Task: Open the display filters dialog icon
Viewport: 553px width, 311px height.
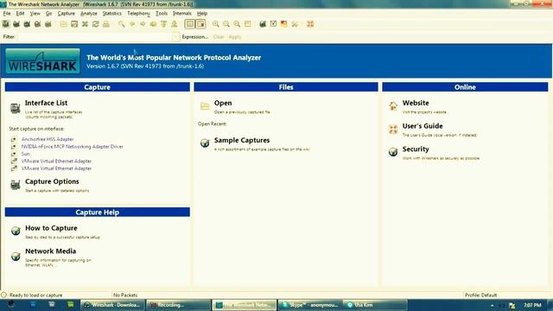Action: click(x=273, y=24)
